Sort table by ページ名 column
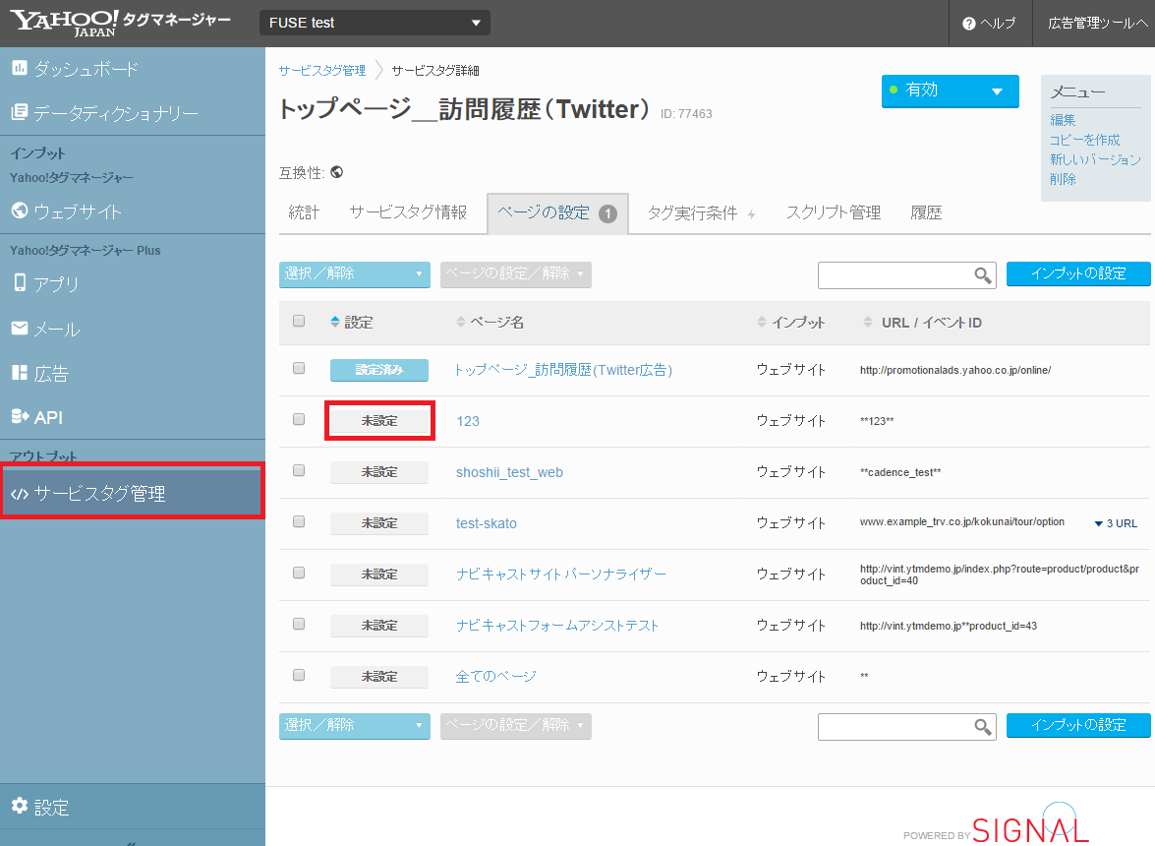Screen dimensions: 1155x846 (x=490, y=322)
